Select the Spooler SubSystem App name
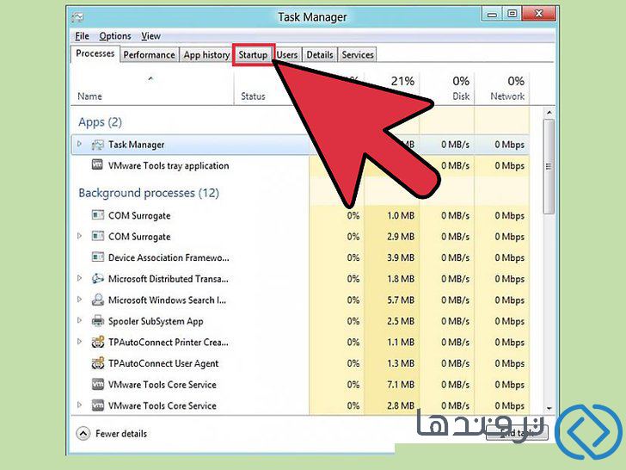The height and width of the screenshot is (470, 626). 156,321
